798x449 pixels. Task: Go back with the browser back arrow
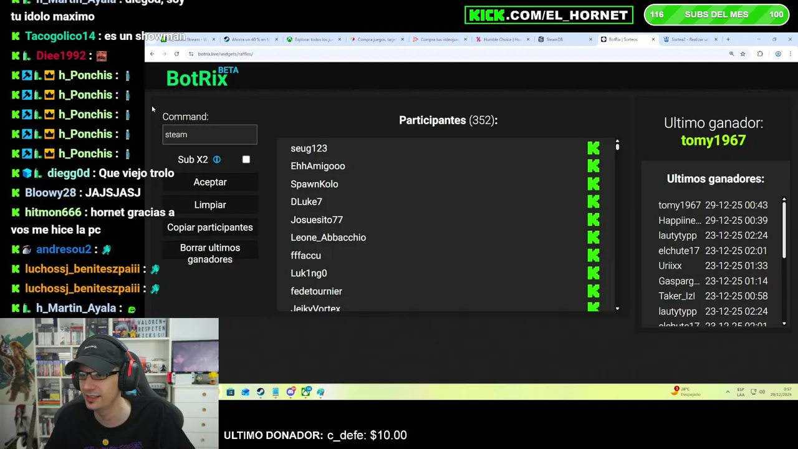(152, 54)
